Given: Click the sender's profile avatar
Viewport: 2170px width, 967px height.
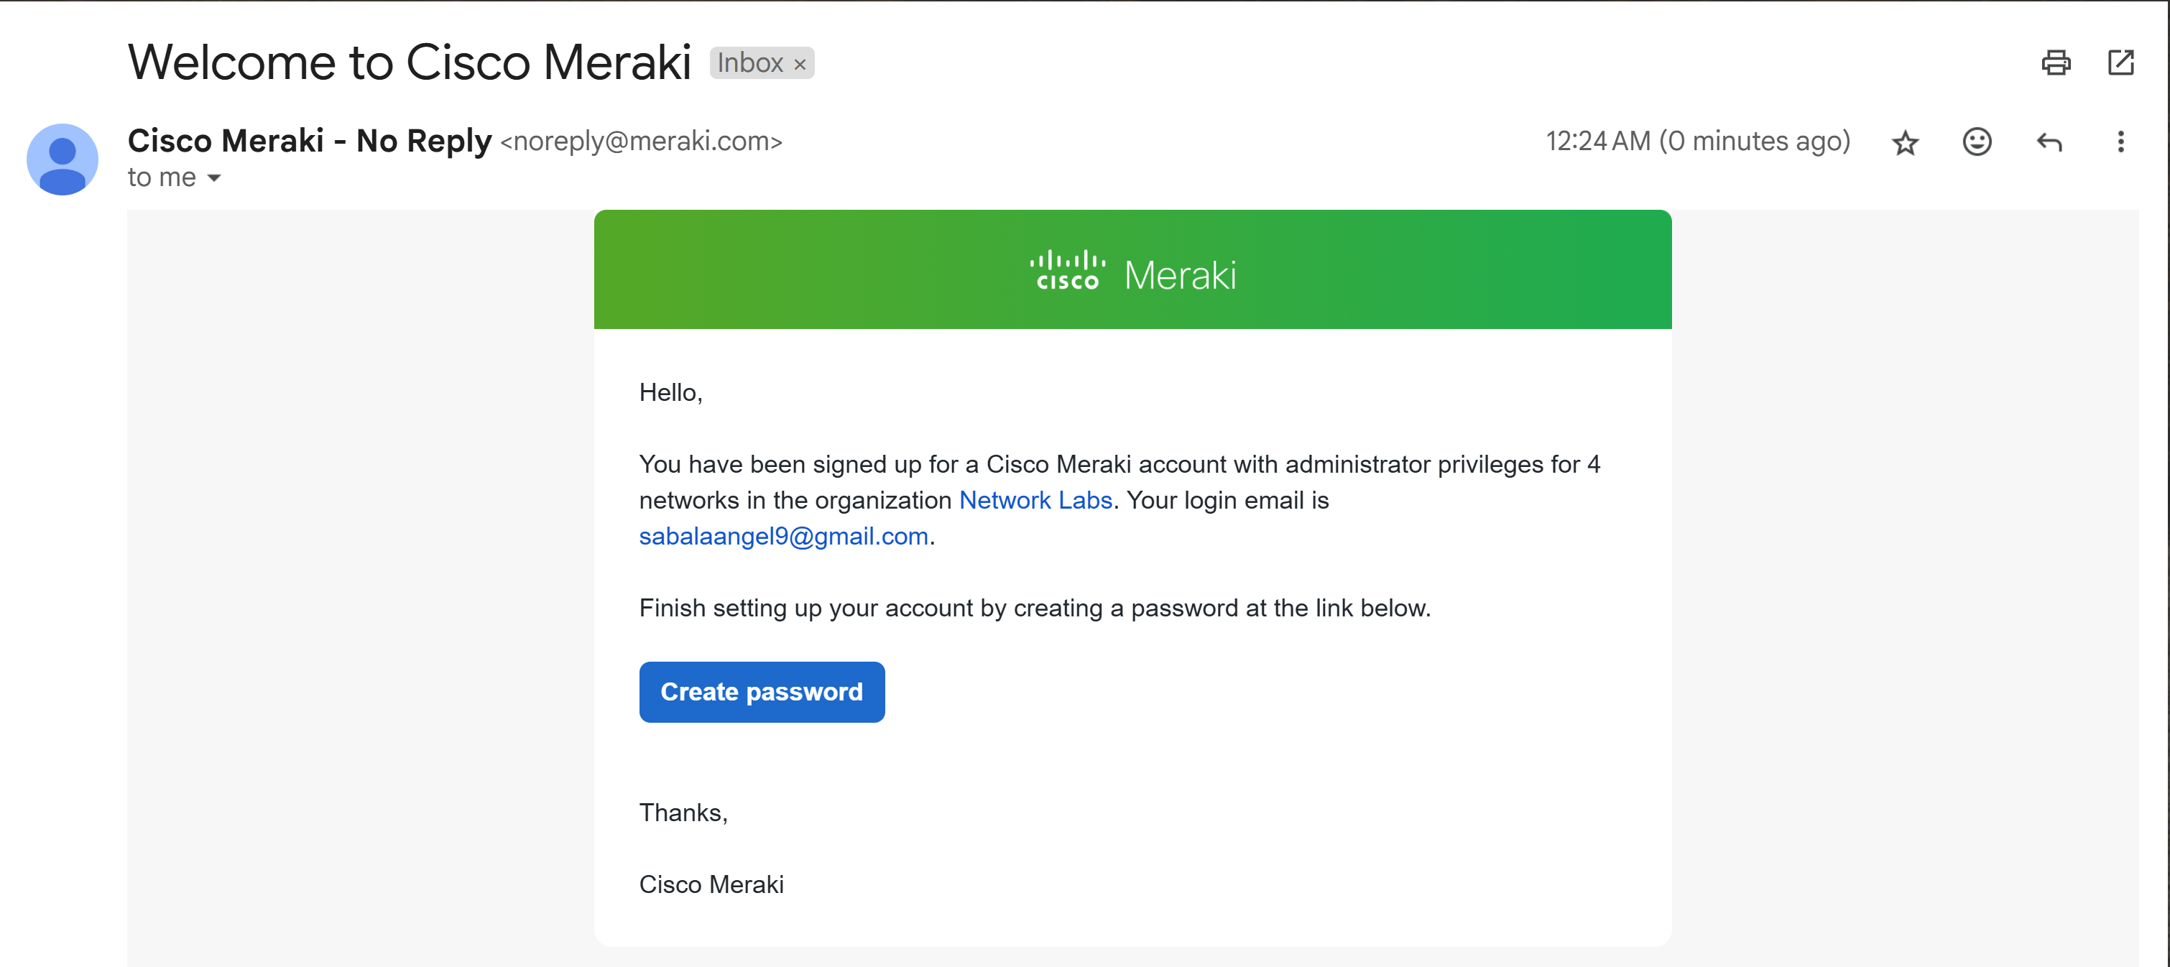Looking at the screenshot, I should (x=63, y=159).
